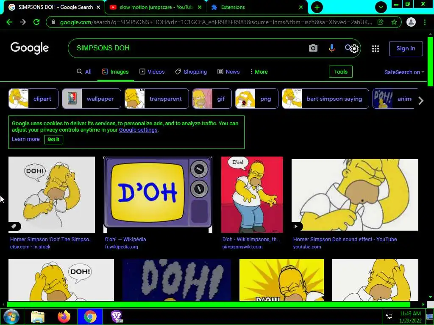The width and height of the screenshot is (434, 325).
Task: Select the News search category
Action: pos(228,72)
